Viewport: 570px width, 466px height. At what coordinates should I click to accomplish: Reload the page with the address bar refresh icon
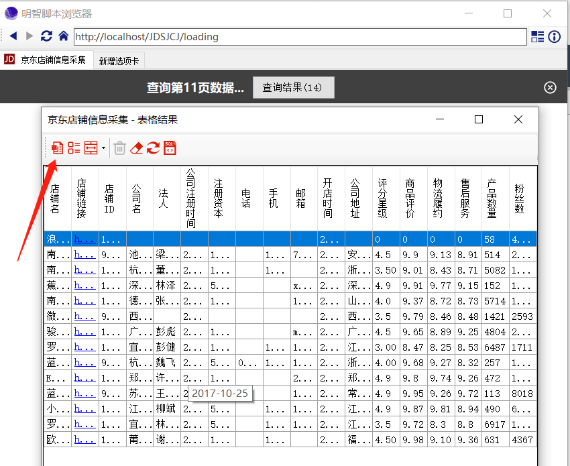46,36
